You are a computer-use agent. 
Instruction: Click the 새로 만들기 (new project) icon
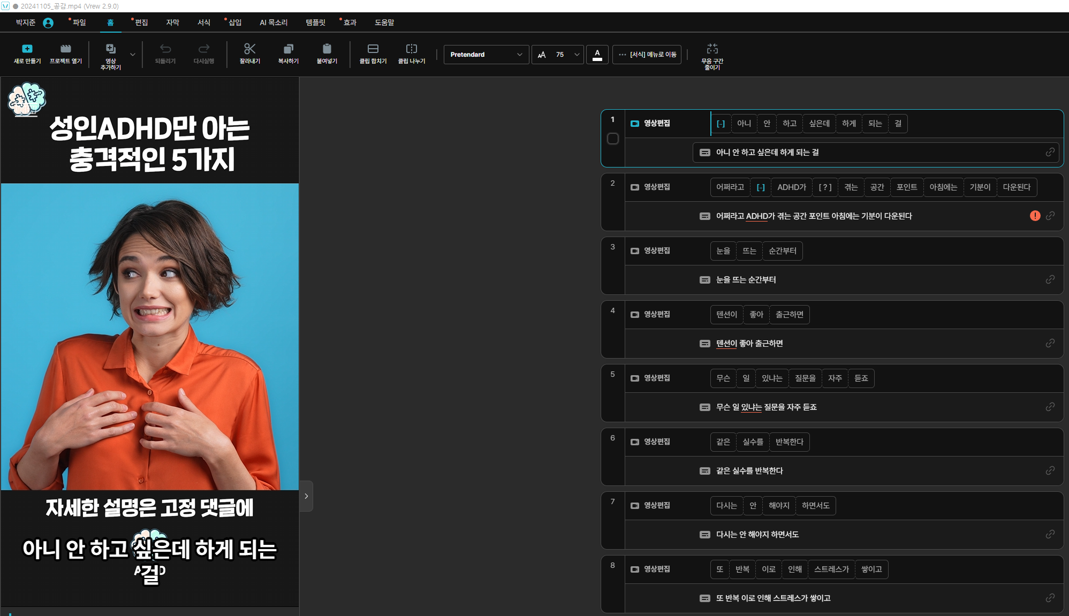coord(27,49)
